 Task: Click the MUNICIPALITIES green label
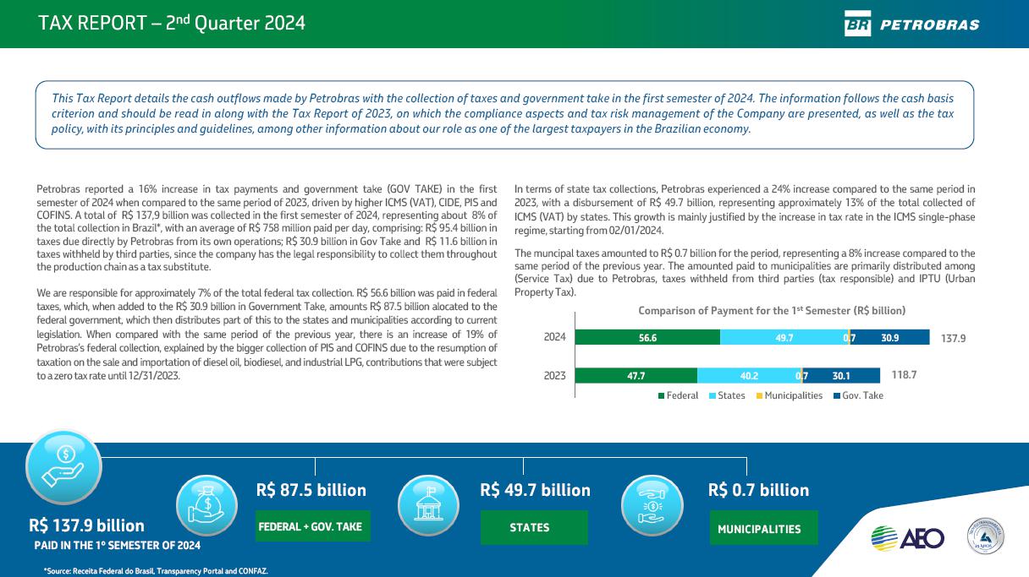click(763, 529)
